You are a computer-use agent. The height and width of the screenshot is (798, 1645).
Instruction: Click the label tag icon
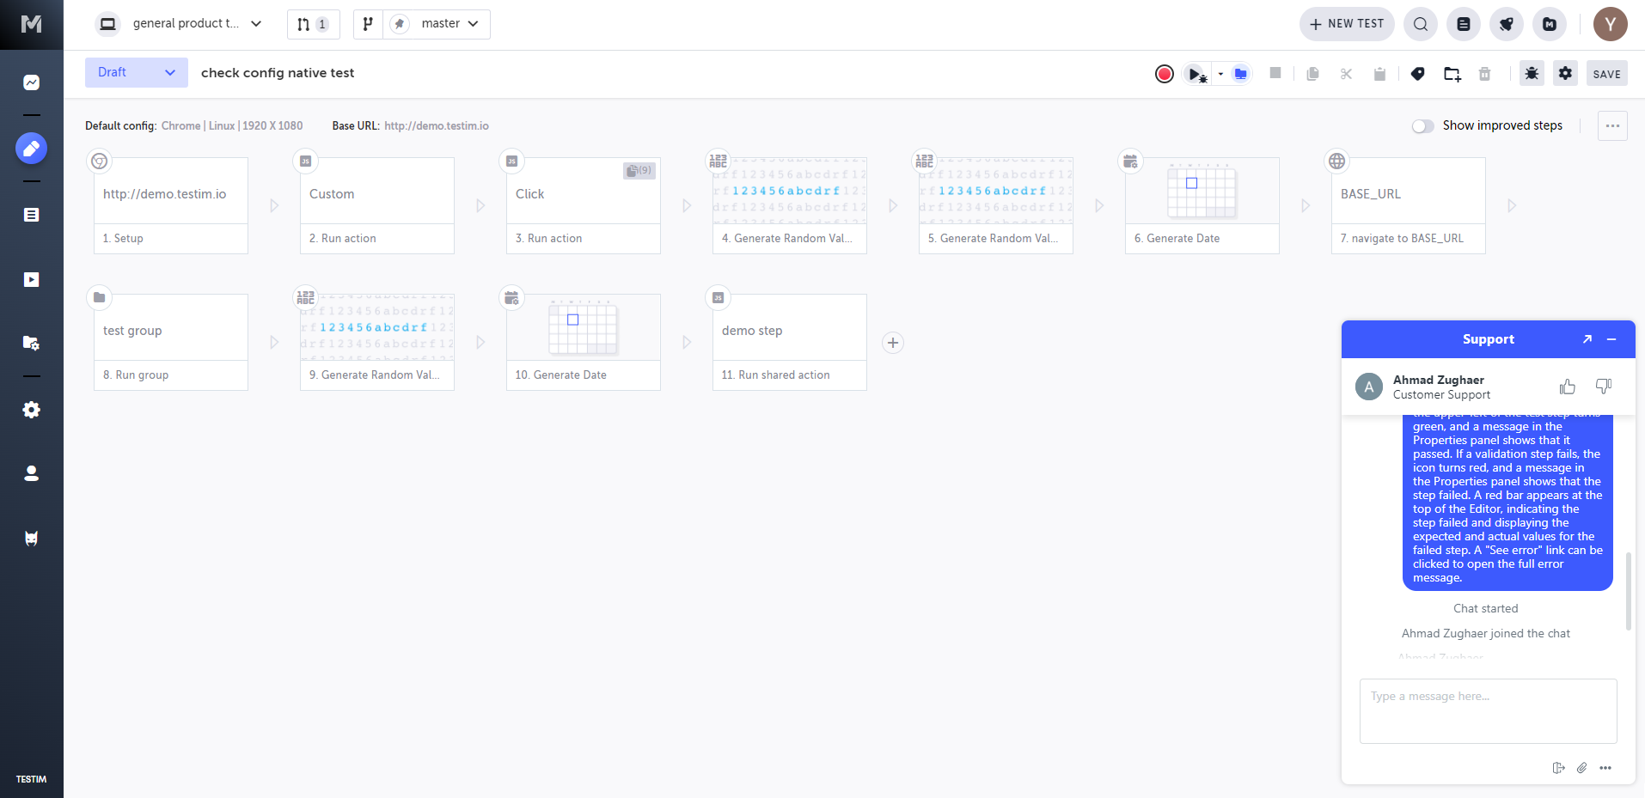click(1418, 74)
